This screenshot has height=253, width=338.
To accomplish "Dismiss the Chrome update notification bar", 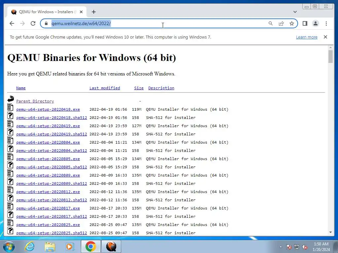I will [x=325, y=37].
